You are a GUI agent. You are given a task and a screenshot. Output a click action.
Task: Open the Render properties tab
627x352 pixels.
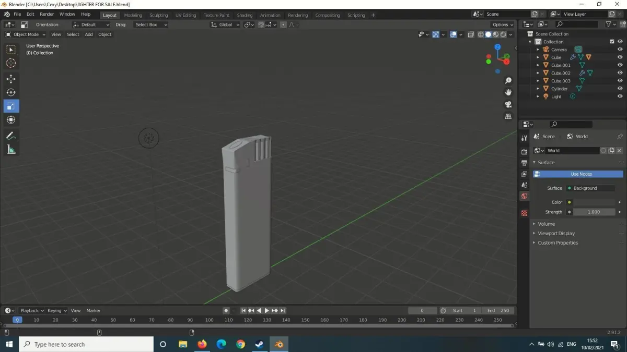[525, 152]
